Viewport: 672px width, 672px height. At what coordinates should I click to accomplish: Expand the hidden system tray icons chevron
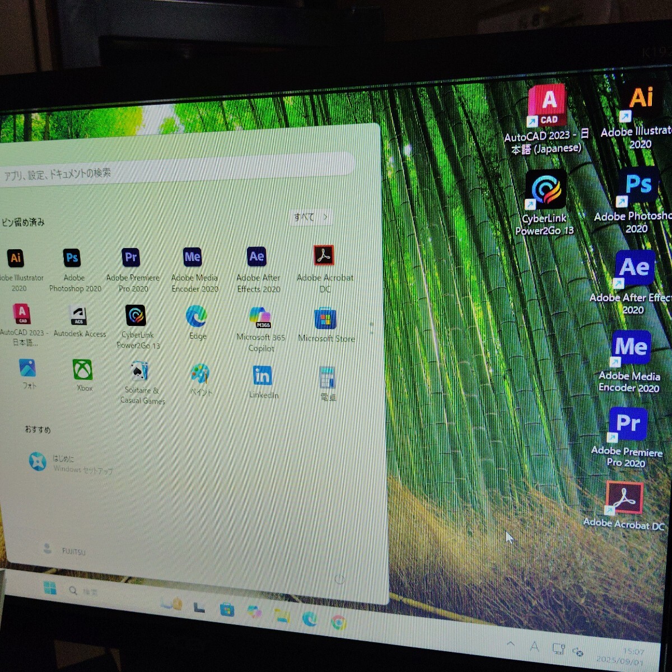511,644
